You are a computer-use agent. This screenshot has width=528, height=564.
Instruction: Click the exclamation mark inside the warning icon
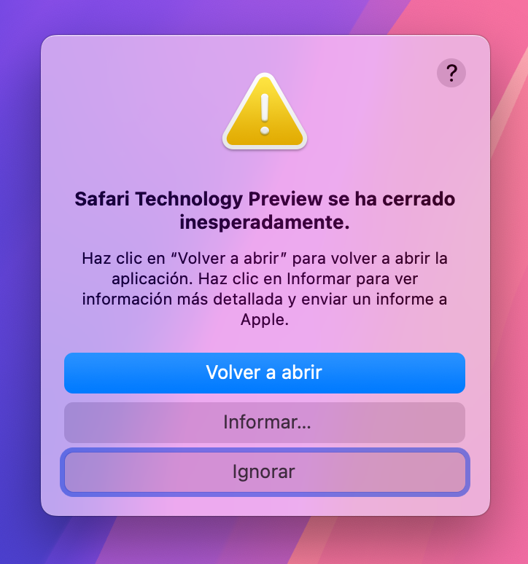(x=265, y=114)
